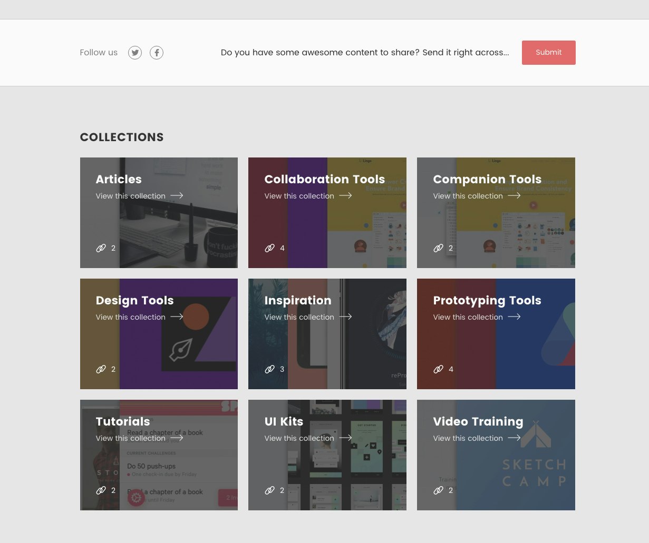Click the arrow on Design Tools card
Screen dimensions: 649x543
coord(177,317)
